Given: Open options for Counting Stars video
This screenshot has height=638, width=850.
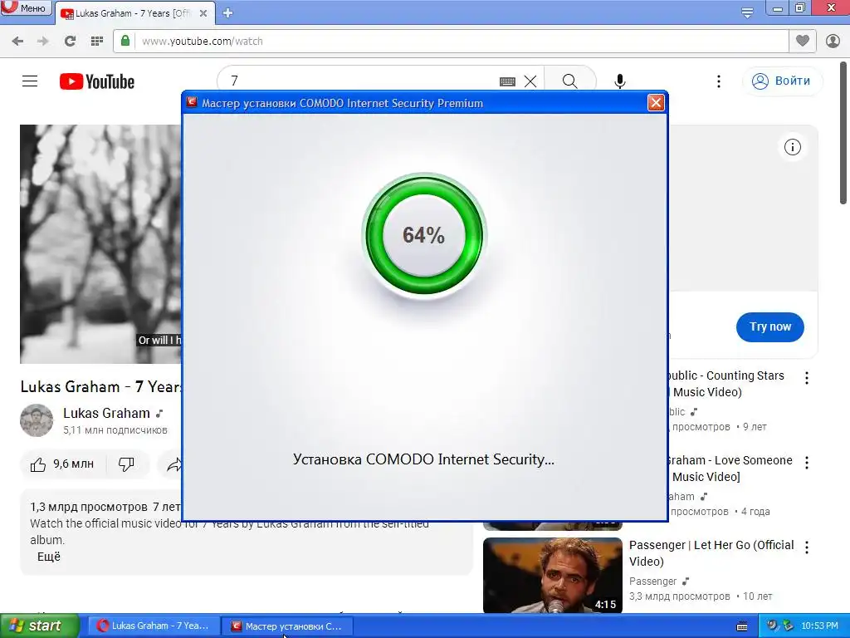Looking at the screenshot, I should (x=807, y=378).
